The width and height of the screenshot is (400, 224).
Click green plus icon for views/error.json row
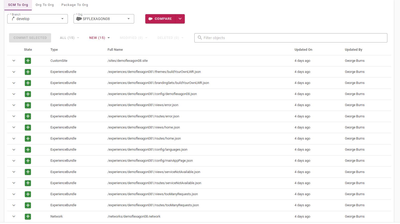click(x=28, y=105)
